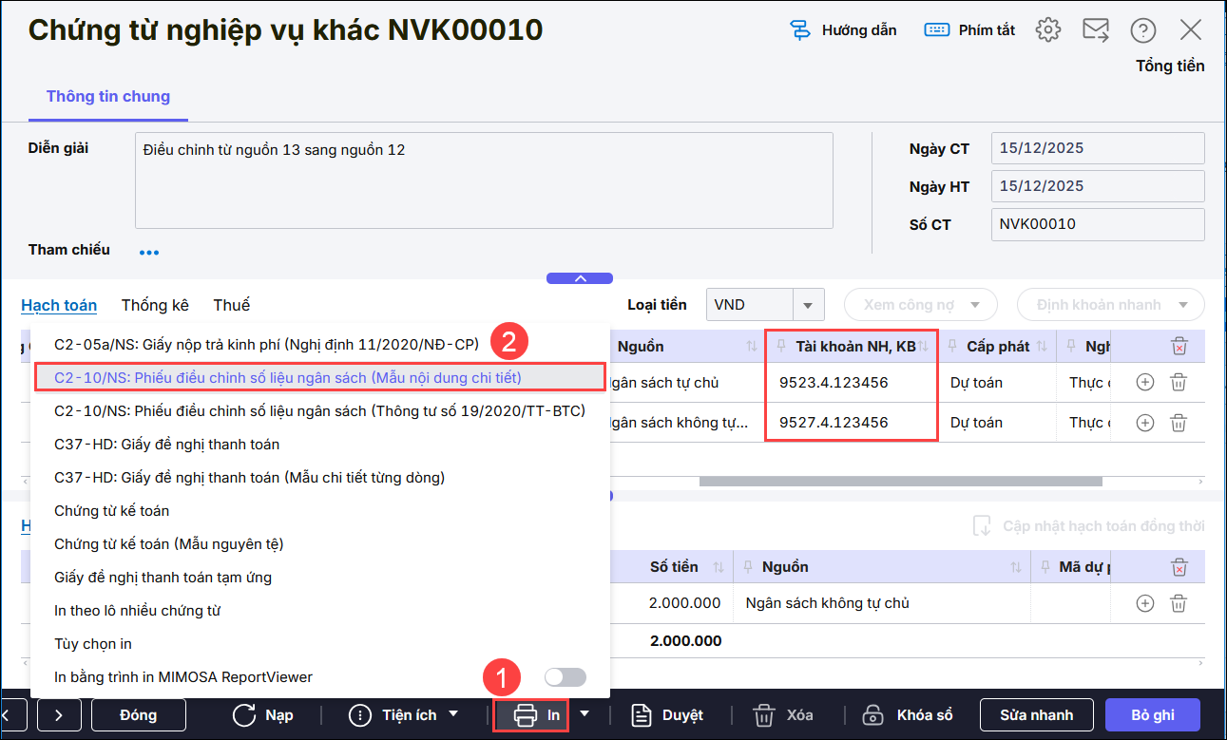Open the settings gear icon
1227x740 pixels.
(1047, 29)
